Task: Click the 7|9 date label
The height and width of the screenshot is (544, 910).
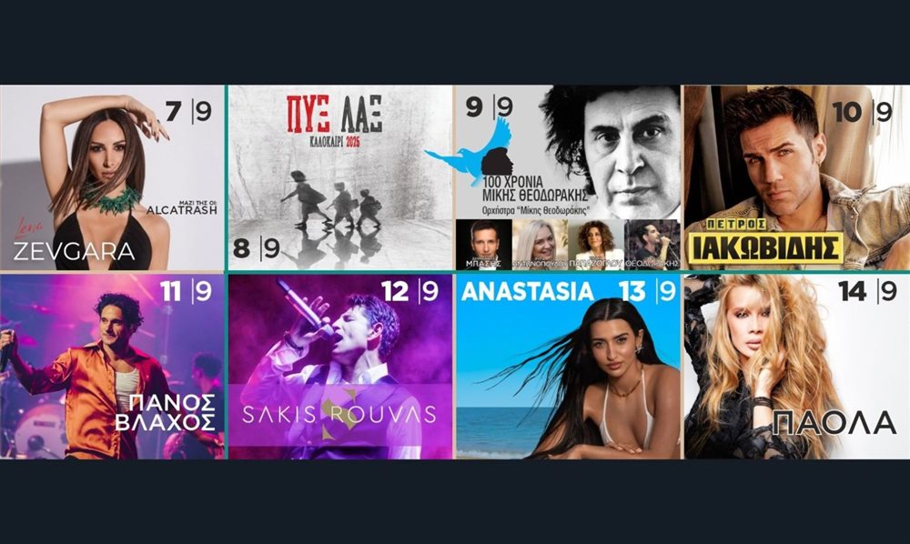Action: [x=188, y=111]
